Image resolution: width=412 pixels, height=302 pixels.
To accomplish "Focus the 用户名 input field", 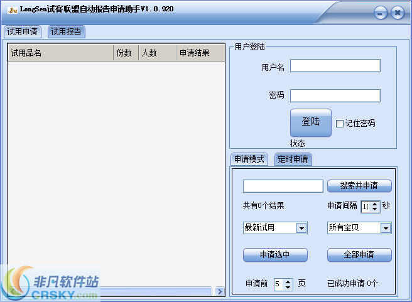I will coord(335,66).
